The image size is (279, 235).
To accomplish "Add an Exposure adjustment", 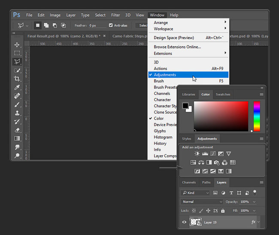I will click(221, 154).
